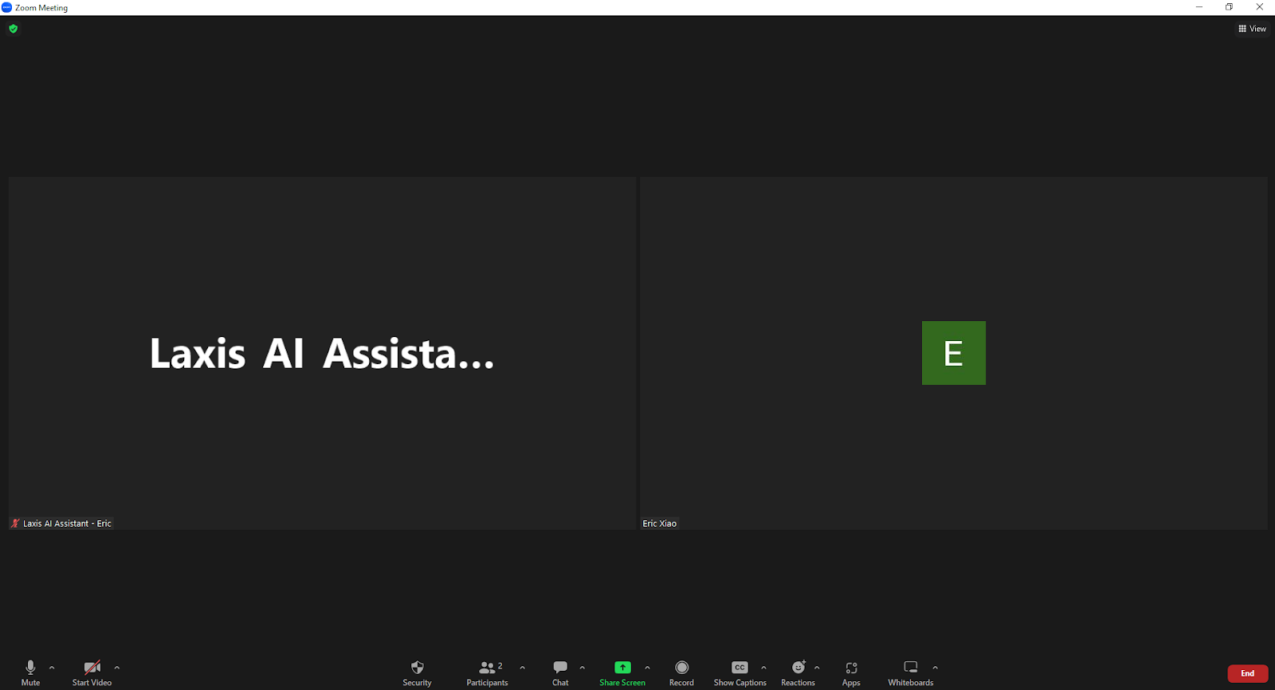Open the Apps panel

(x=851, y=672)
